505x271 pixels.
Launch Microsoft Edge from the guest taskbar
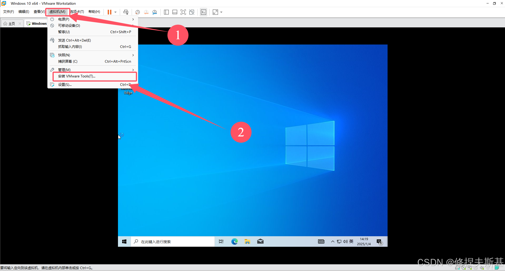[x=234, y=242]
